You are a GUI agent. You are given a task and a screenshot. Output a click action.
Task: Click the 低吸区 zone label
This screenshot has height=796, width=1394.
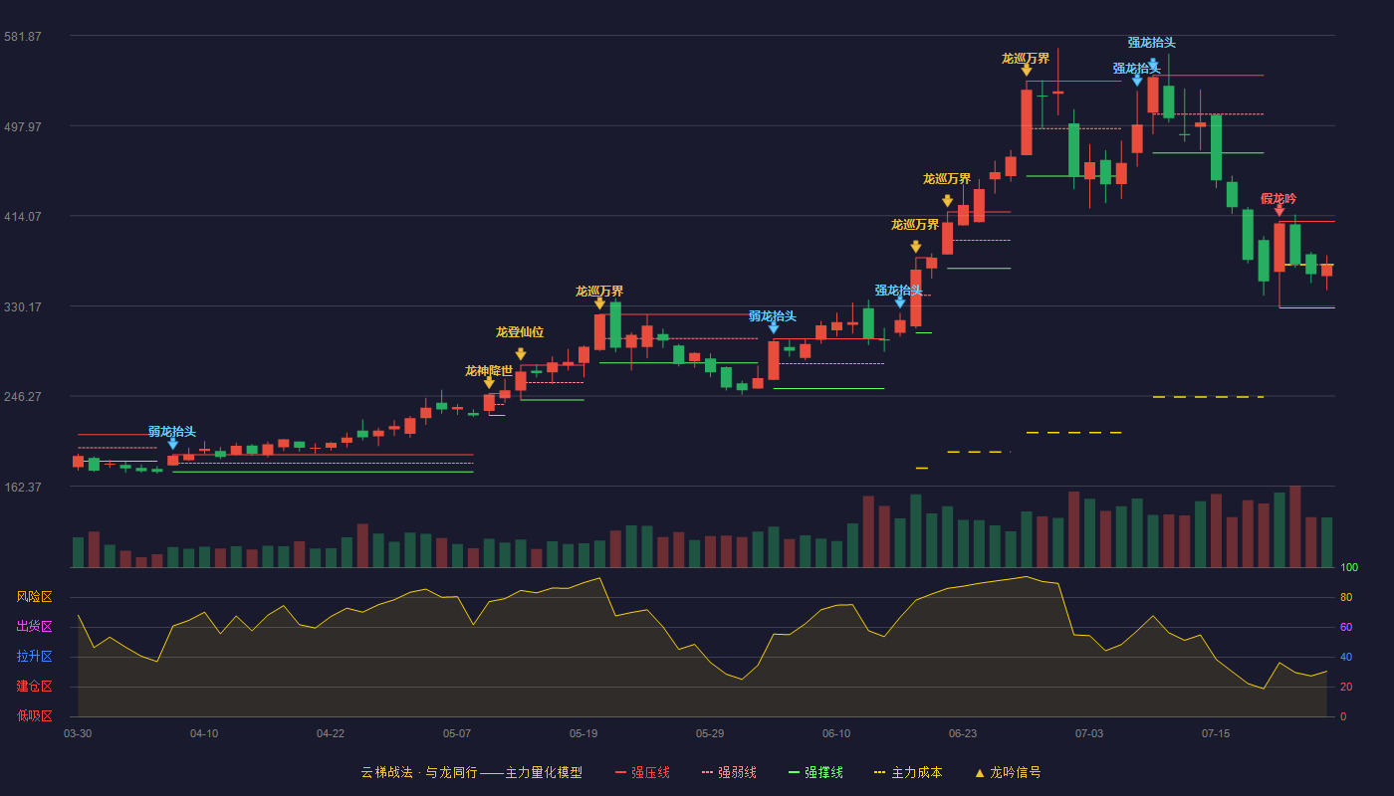(x=34, y=715)
